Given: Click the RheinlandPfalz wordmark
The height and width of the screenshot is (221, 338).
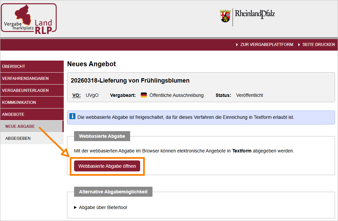Looking at the screenshot, I should (255, 14).
